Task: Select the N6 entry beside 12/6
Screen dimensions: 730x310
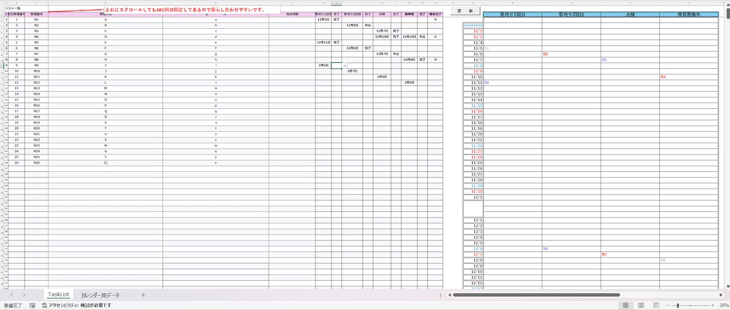Action: 571,249
